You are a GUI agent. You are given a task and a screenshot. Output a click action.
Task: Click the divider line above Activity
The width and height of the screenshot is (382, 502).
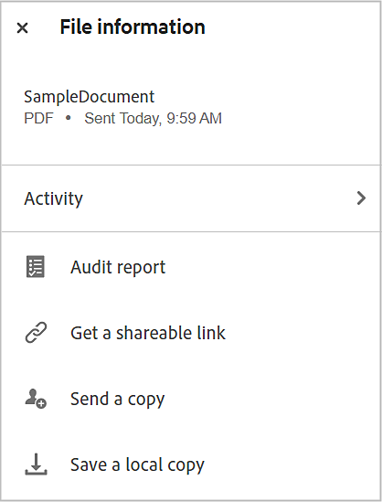[191, 166]
